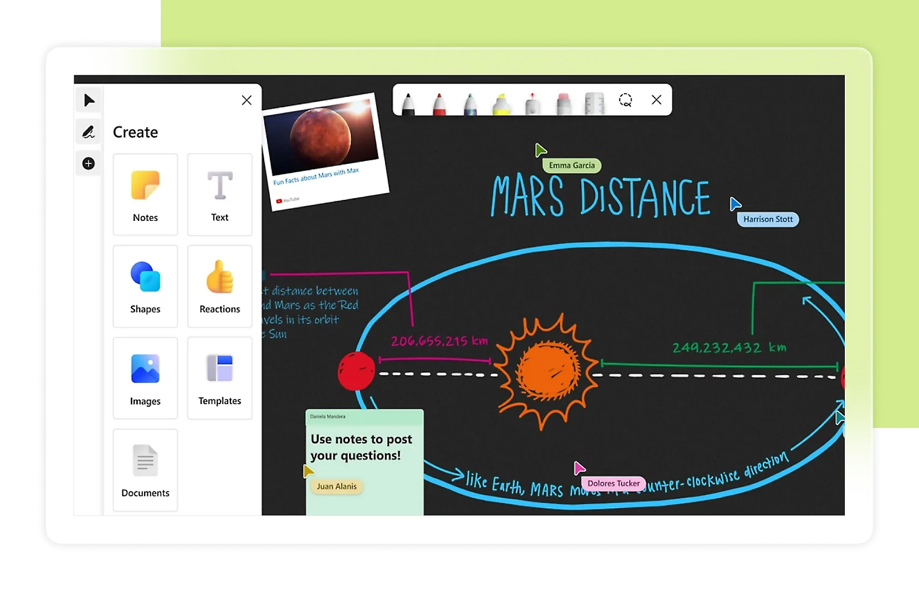Activate the ruler tool

594,103
